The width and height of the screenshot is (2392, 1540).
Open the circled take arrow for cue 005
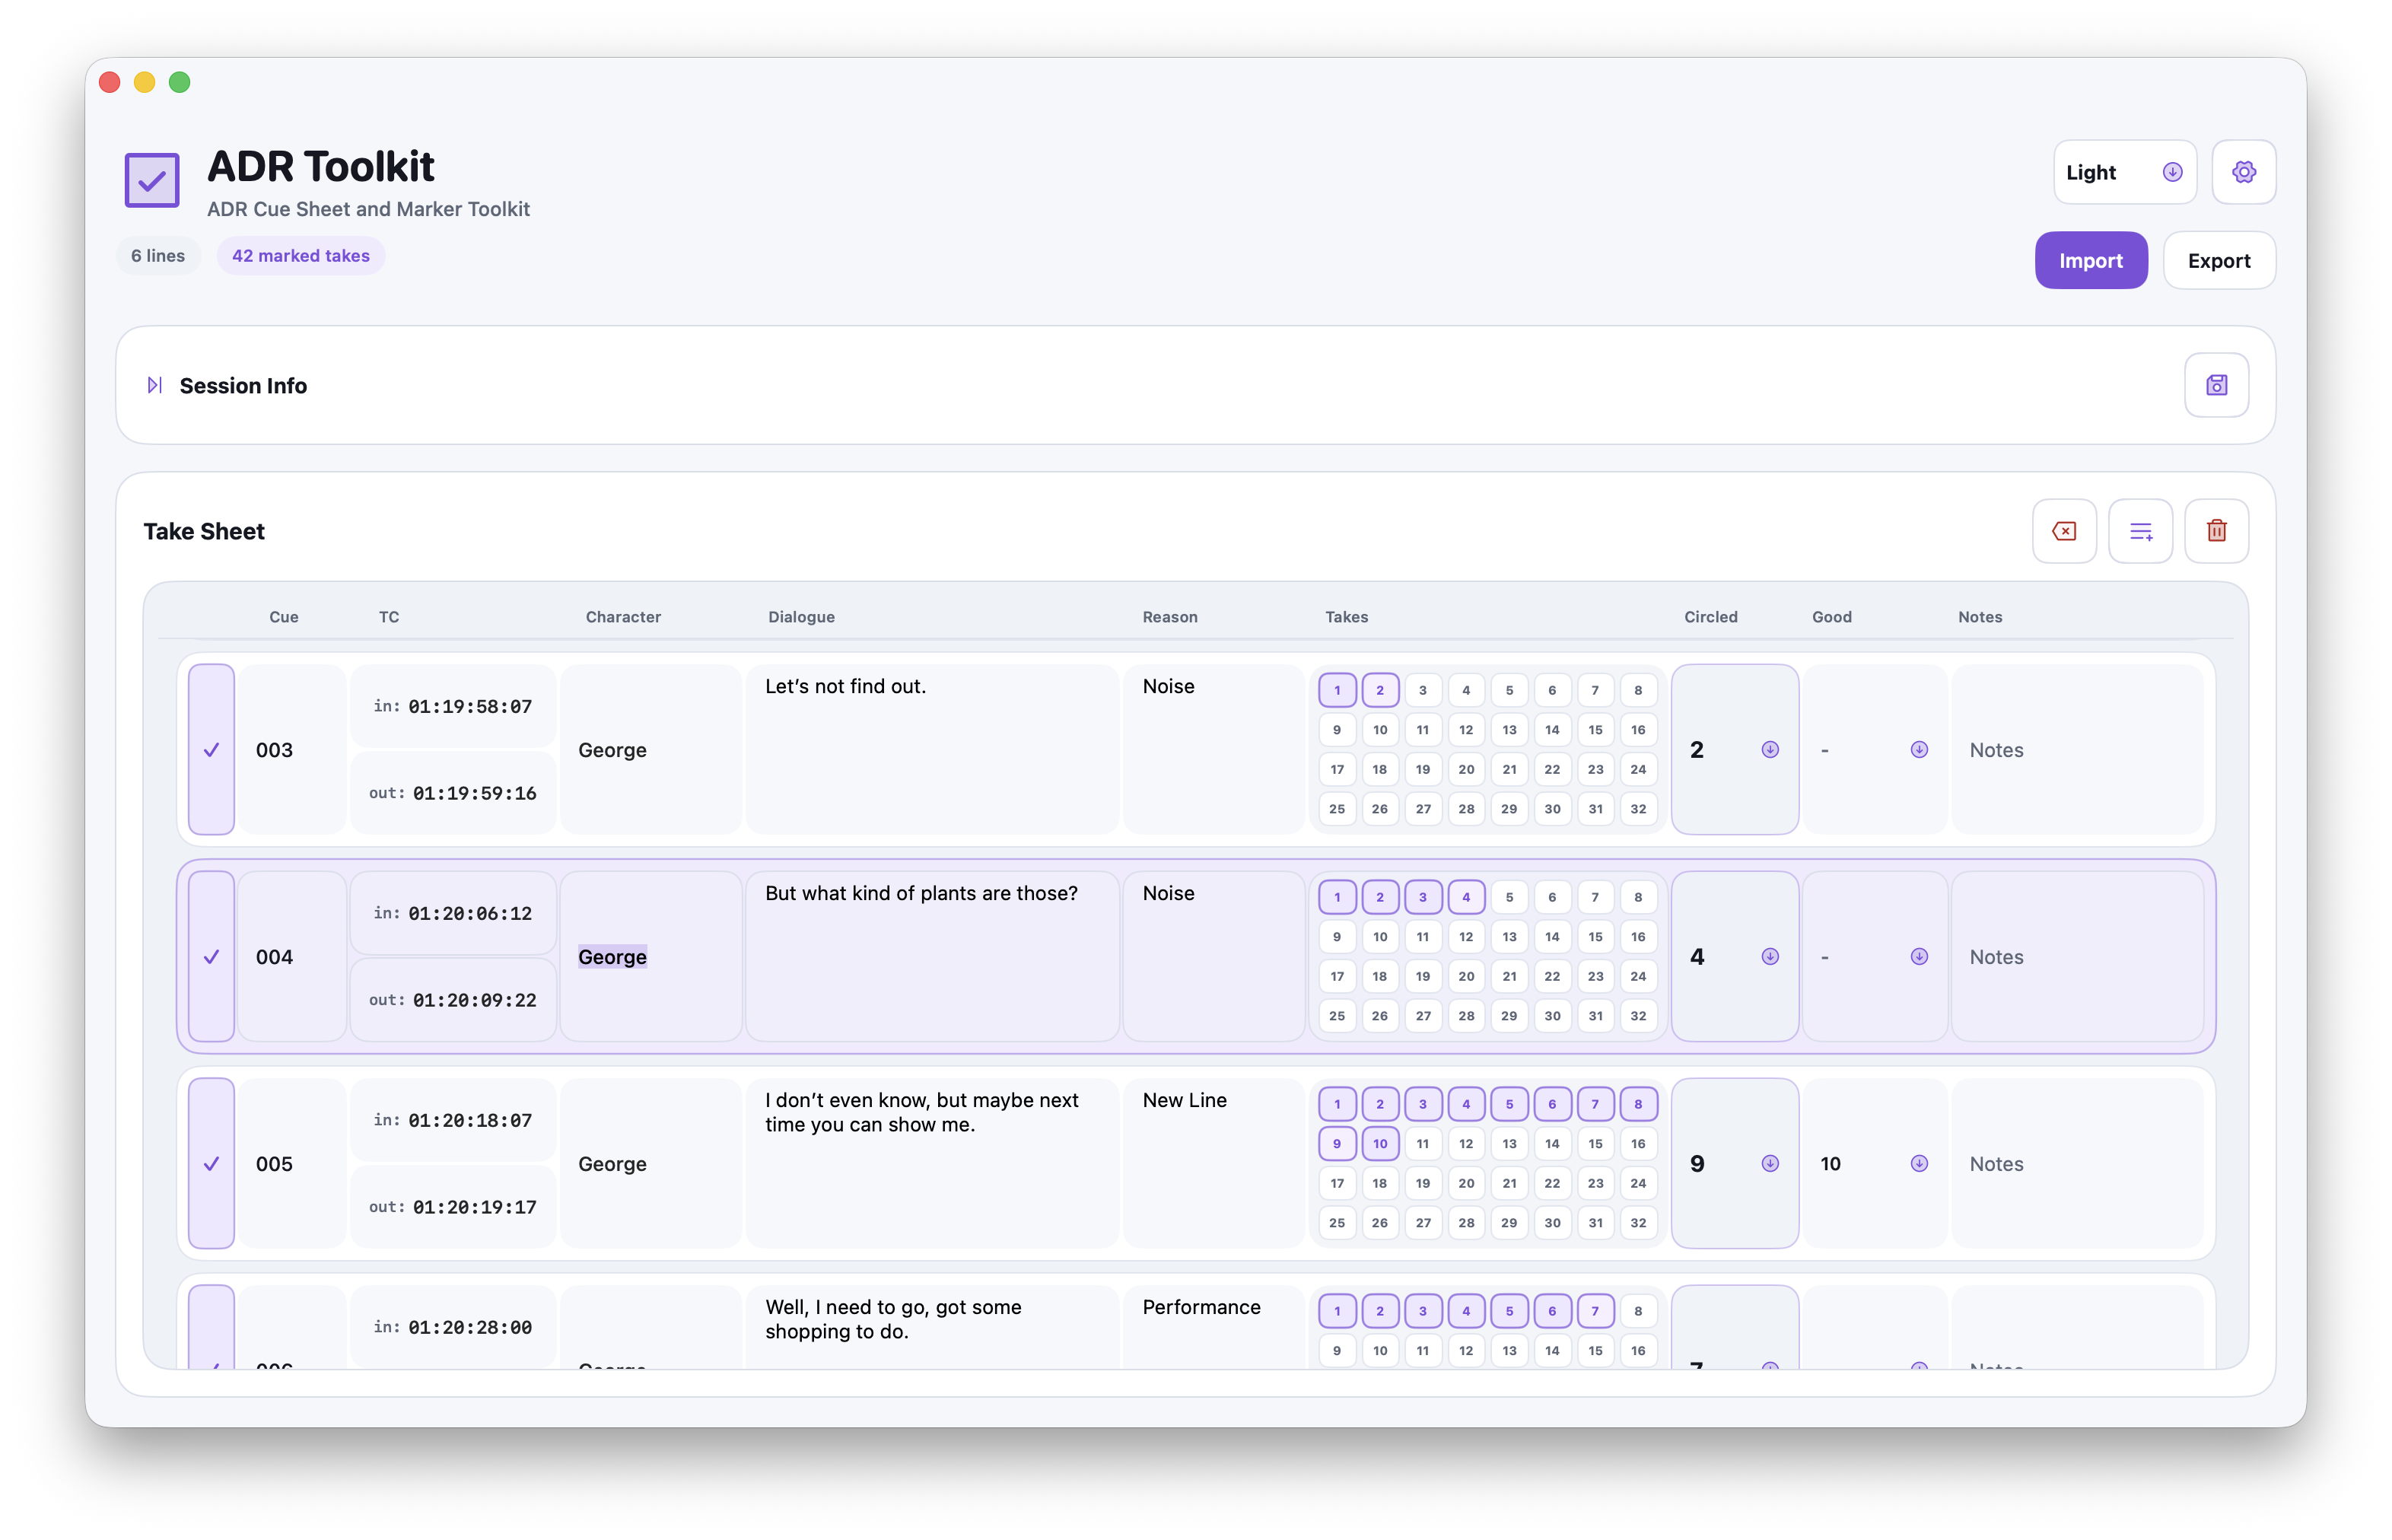(x=1770, y=1163)
